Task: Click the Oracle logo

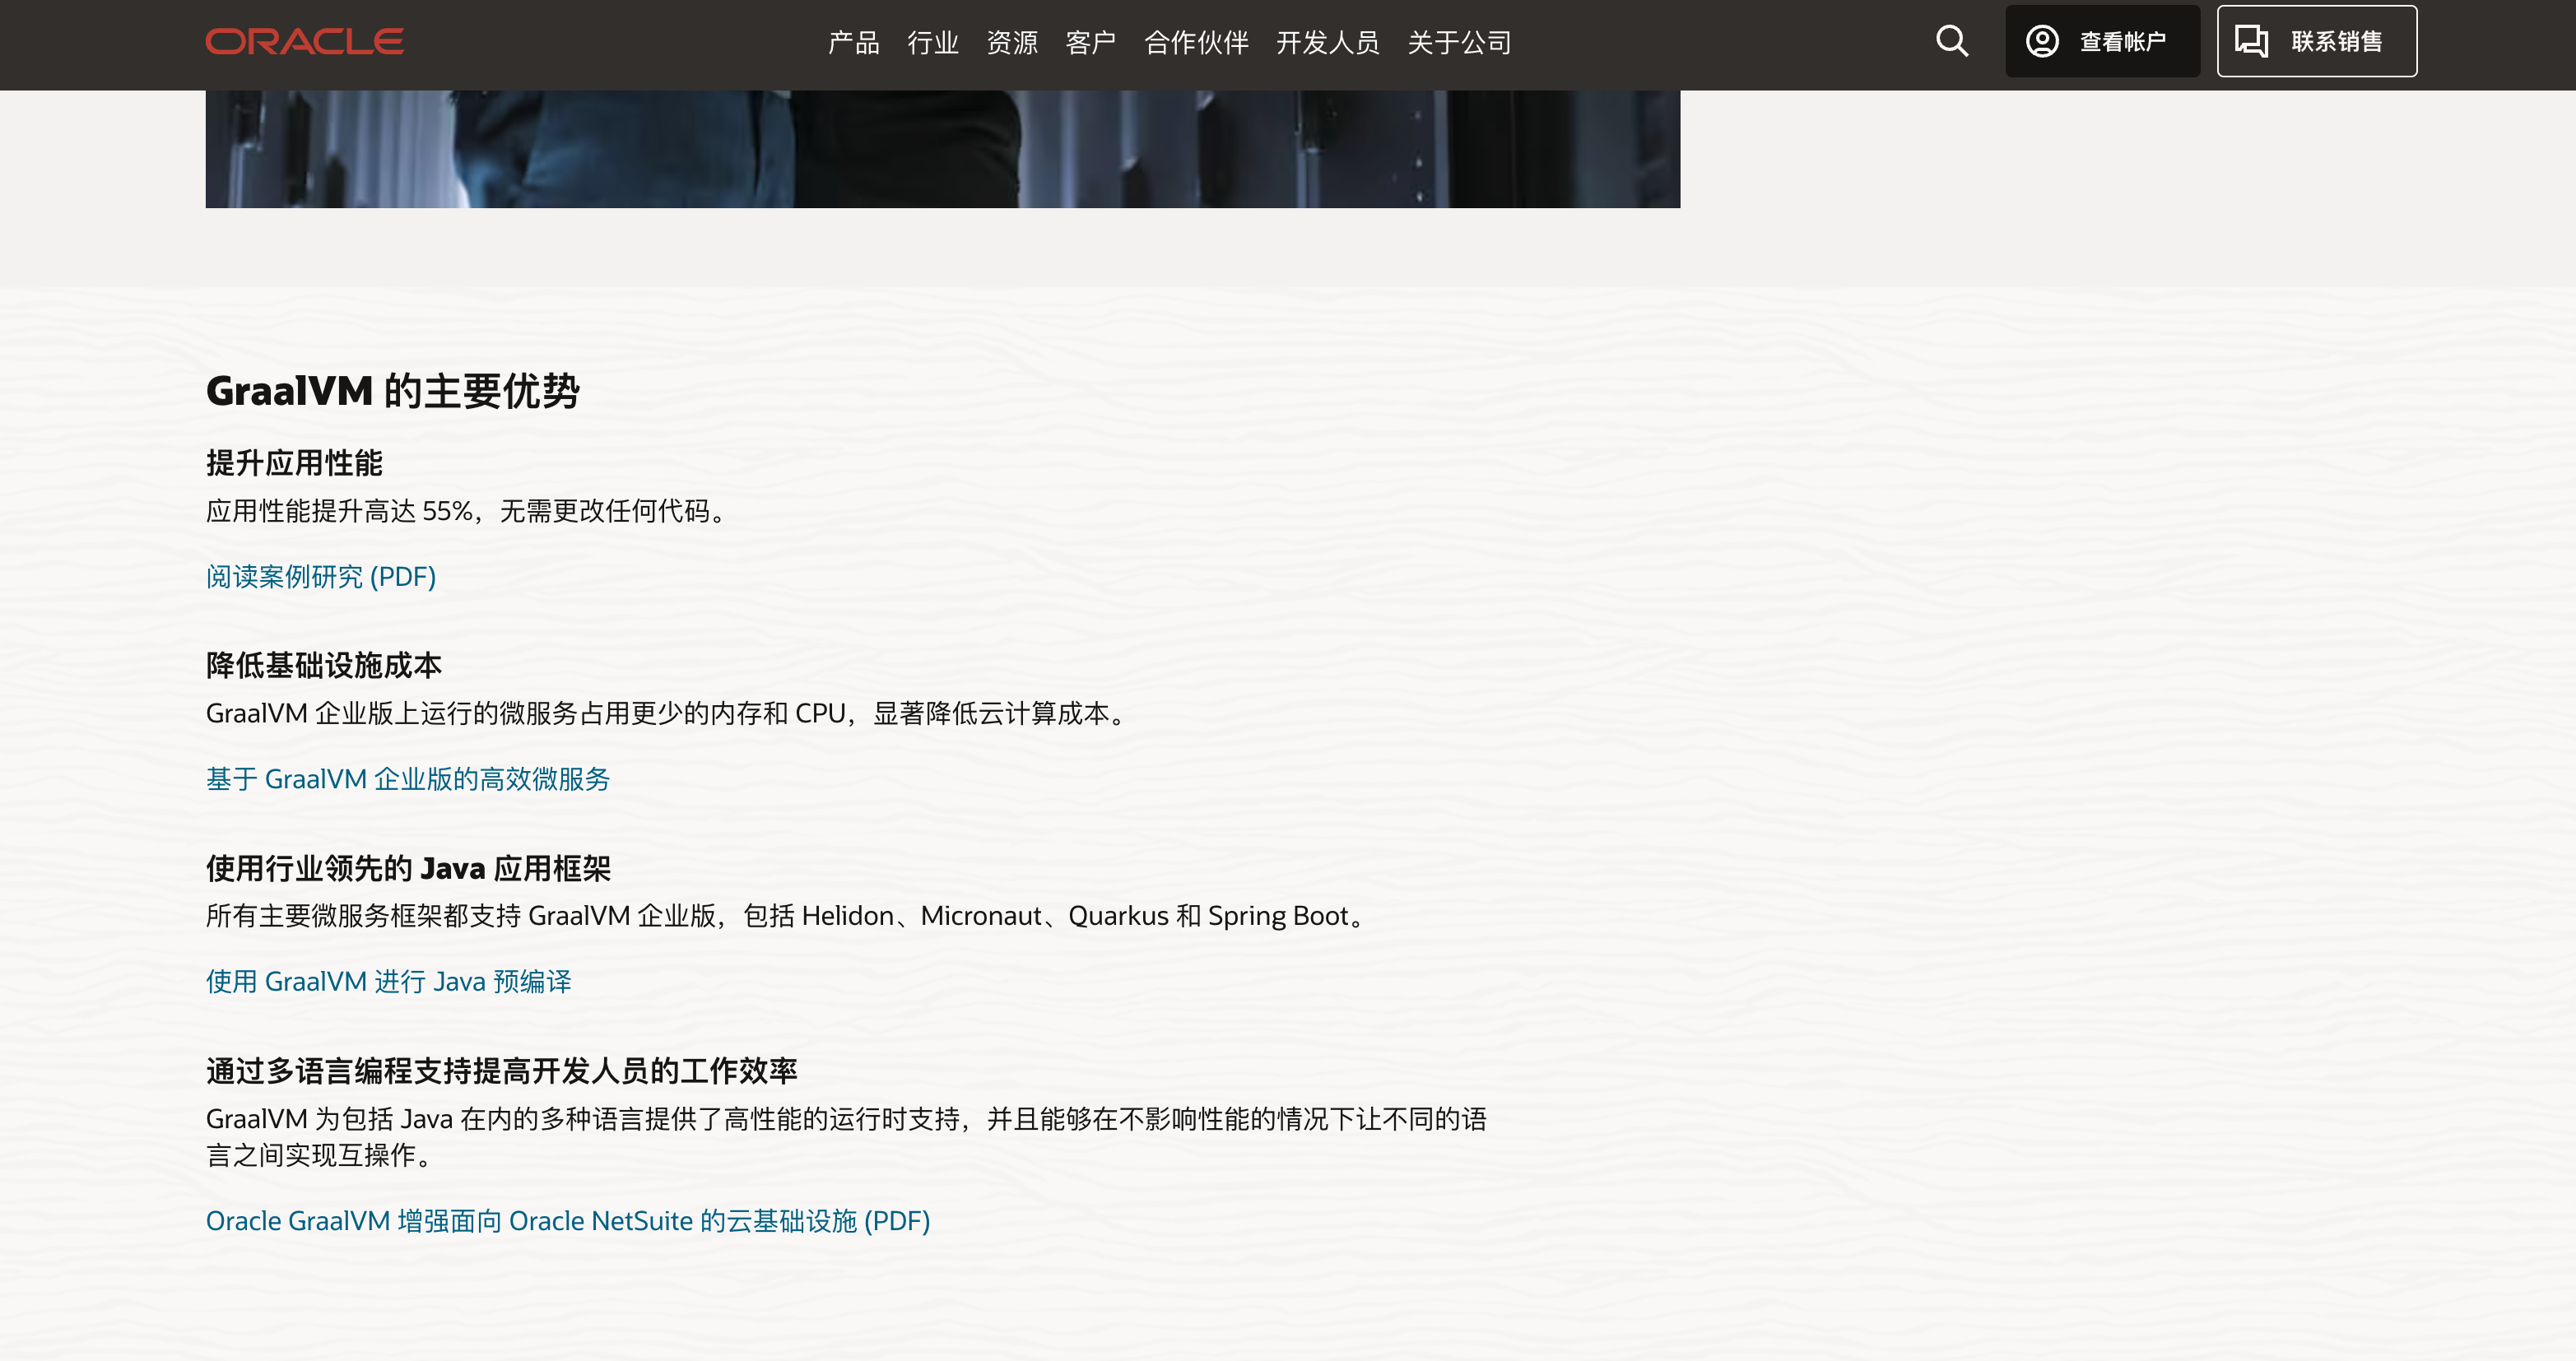Action: coord(304,41)
